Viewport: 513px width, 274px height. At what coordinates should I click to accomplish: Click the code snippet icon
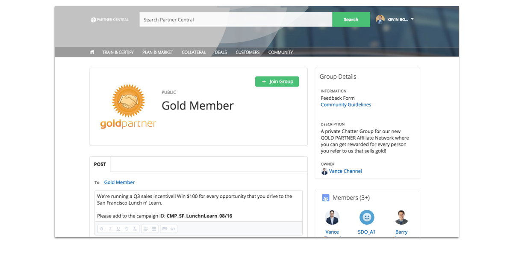coord(173,229)
